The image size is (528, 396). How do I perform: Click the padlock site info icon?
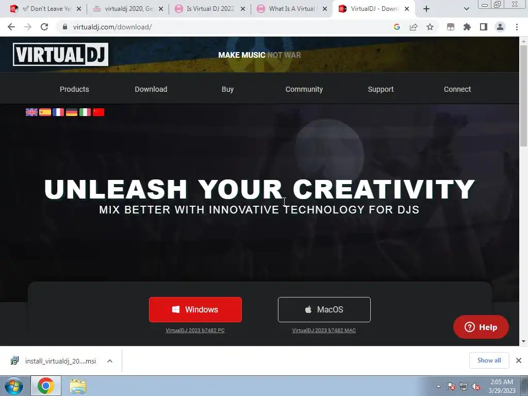65,27
